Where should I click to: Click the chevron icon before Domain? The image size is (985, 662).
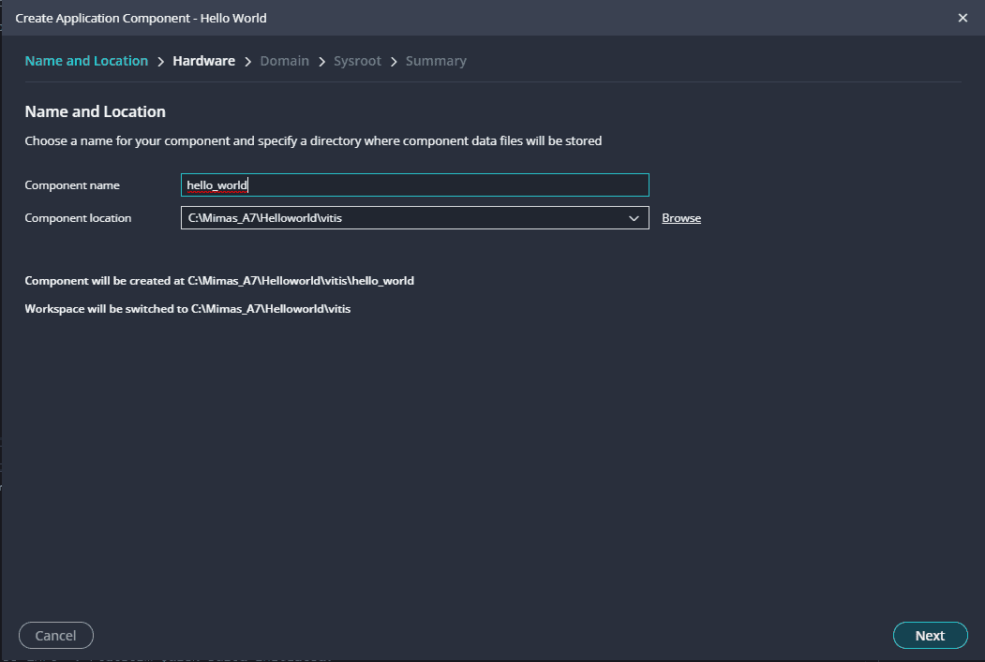(248, 62)
